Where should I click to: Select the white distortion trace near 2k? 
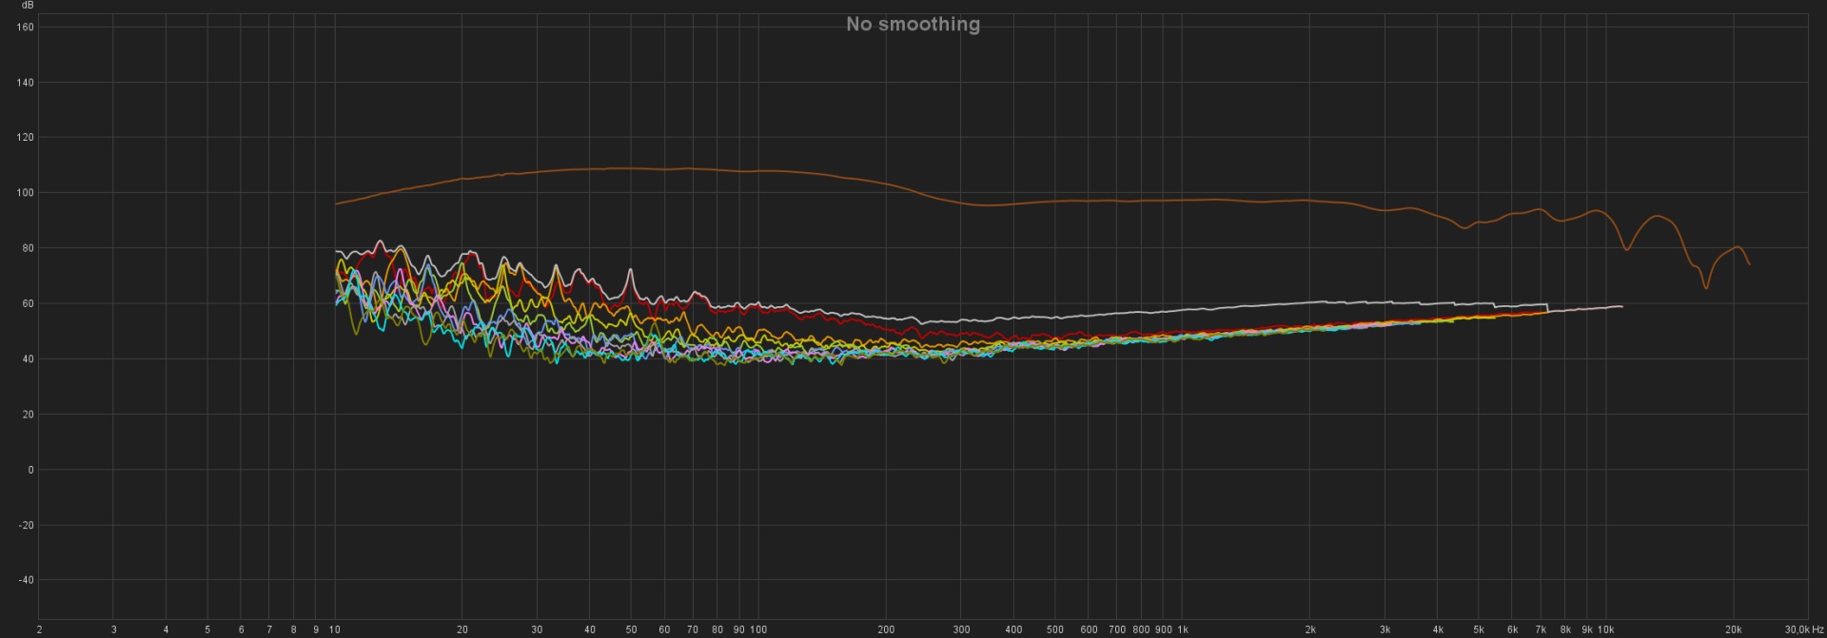coord(1310,302)
